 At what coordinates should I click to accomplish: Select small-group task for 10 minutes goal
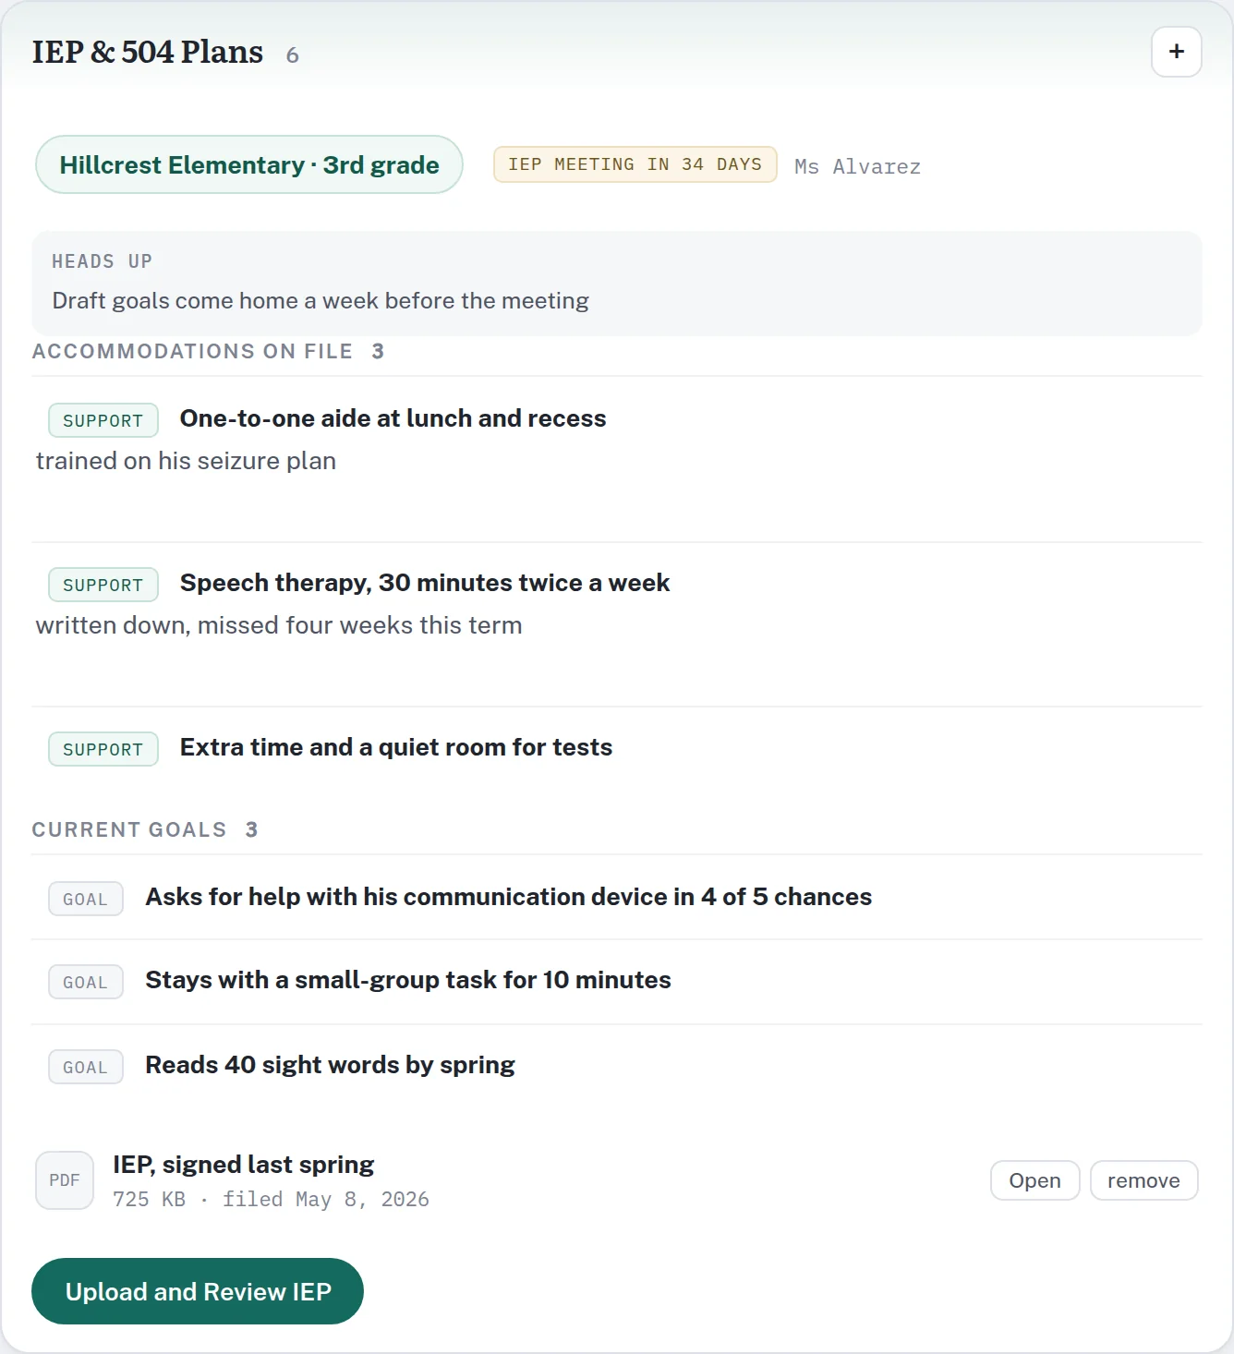click(x=617, y=981)
